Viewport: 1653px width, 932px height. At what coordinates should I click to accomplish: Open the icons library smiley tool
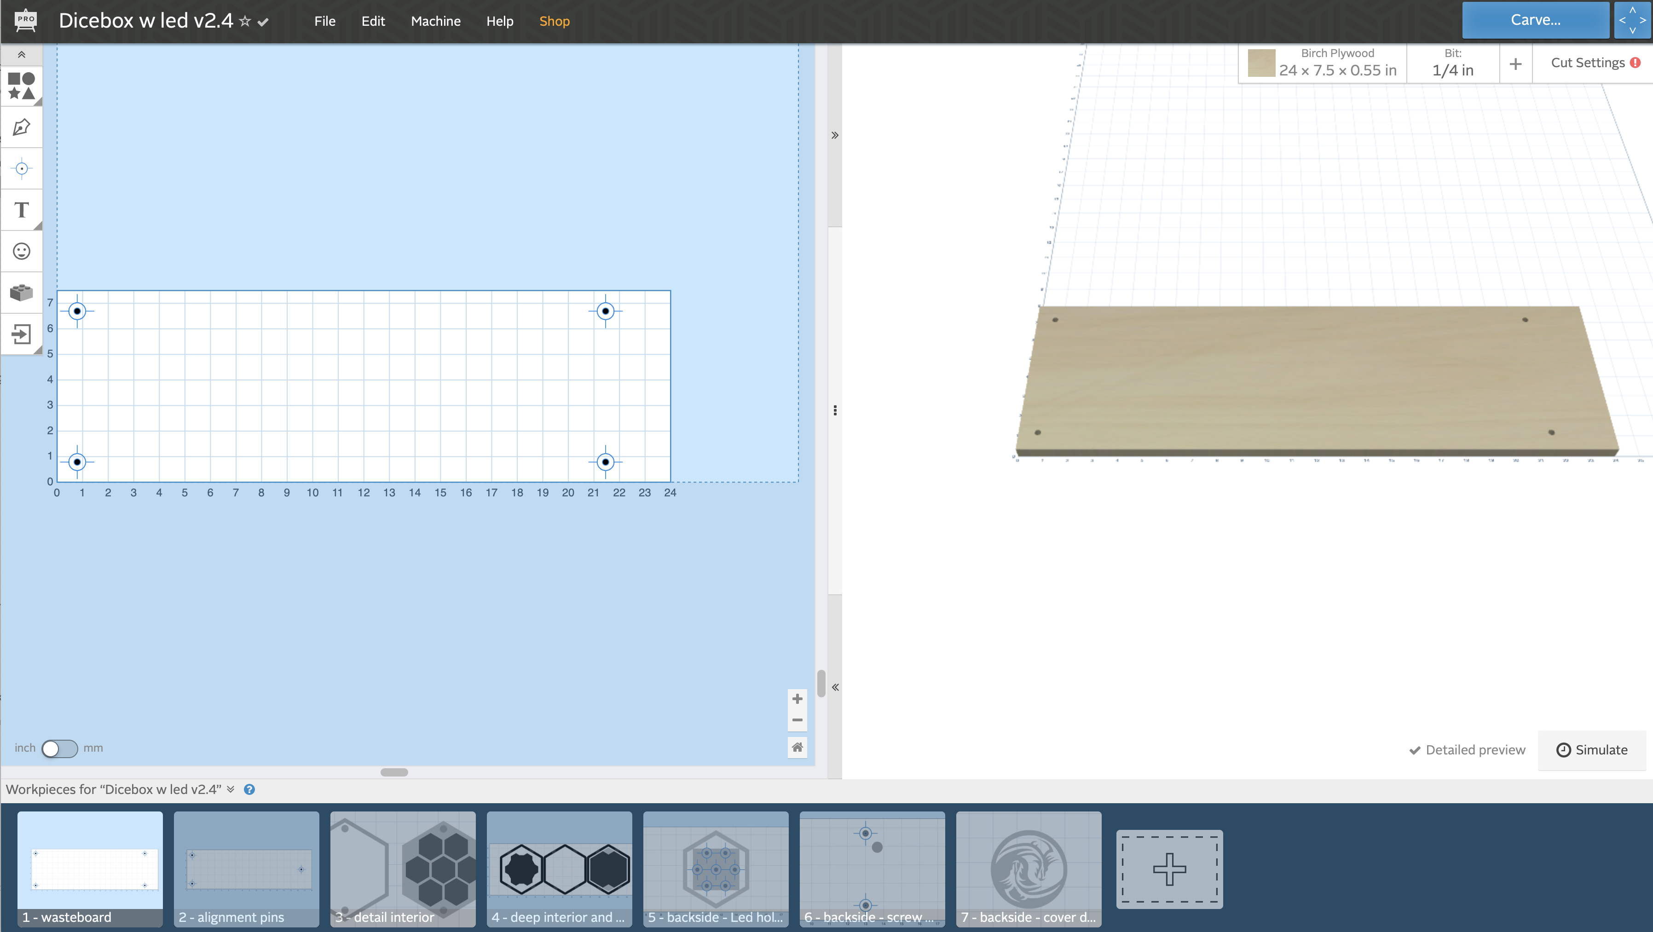tap(21, 251)
